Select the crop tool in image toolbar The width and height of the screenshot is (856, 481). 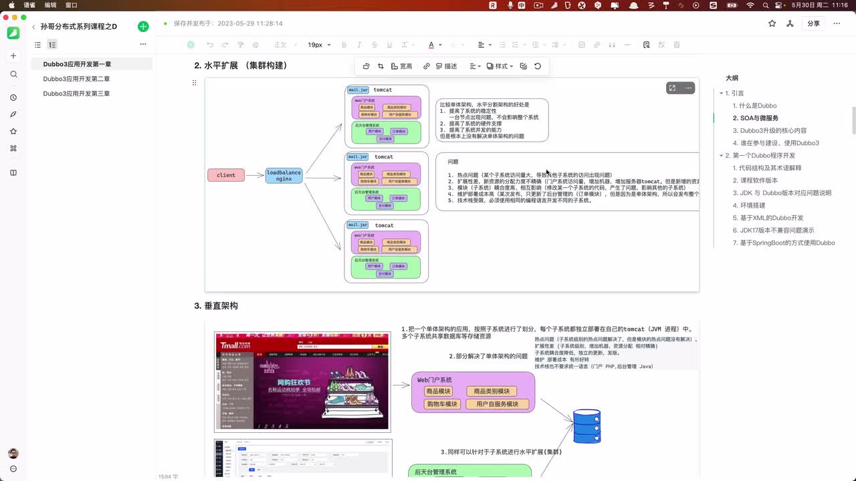(x=381, y=66)
